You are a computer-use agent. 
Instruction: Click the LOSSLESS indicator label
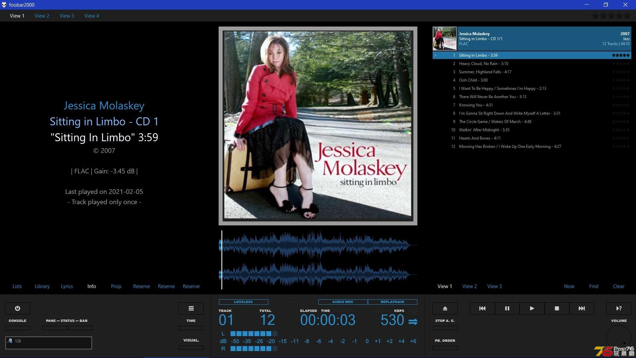pyautogui.click(x=243, y=302)
